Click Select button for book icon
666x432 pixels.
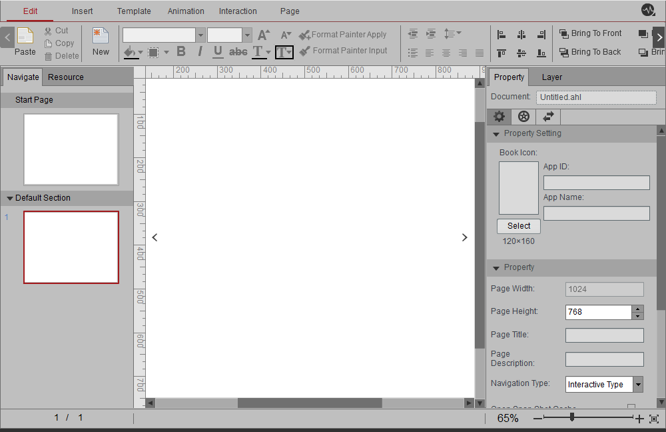(x=519, y=226)
